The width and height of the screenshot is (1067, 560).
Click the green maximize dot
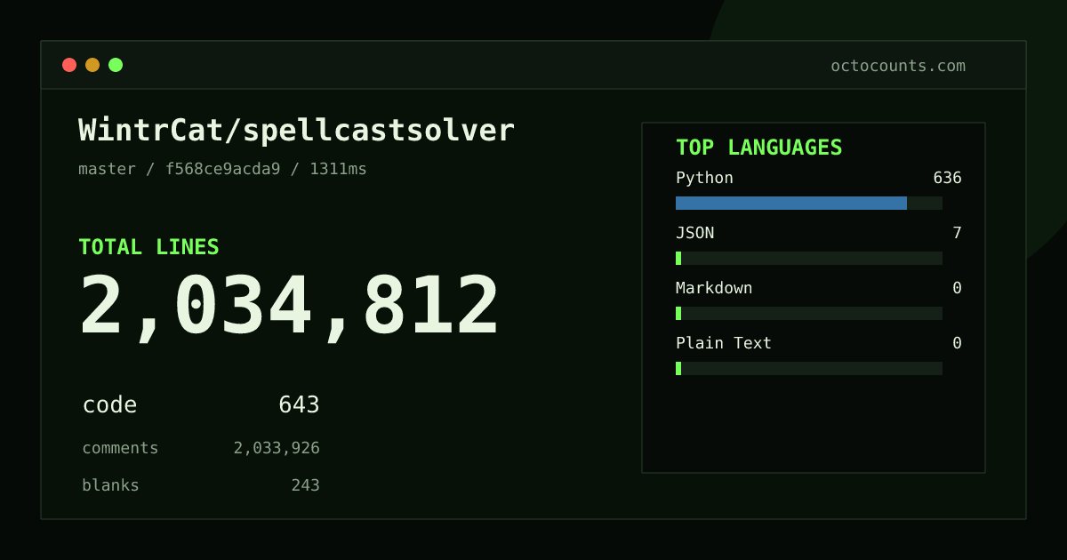pyautogui.click(x=116, y=65)
